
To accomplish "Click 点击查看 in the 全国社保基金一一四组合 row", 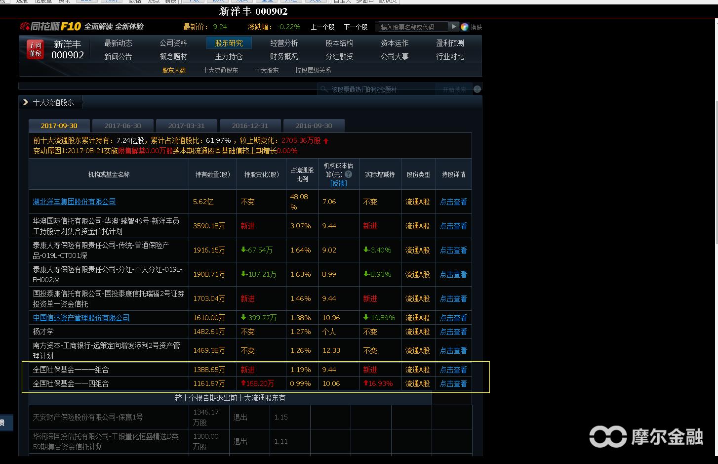I will [453, 383].
